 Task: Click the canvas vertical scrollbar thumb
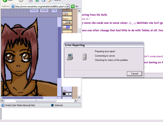coord(59,52)
